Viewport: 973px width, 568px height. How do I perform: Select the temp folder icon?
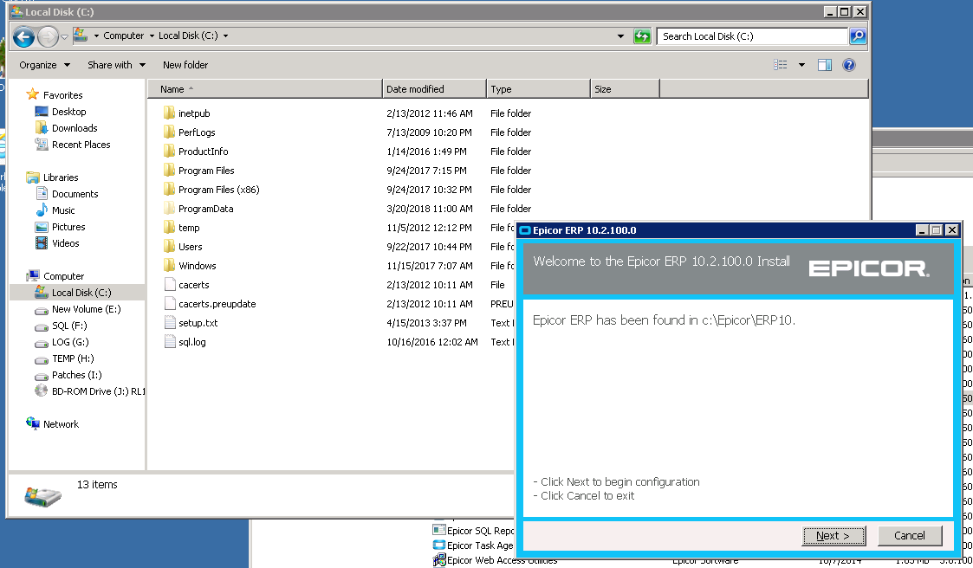pyautogui.click(x=170, y=228)
